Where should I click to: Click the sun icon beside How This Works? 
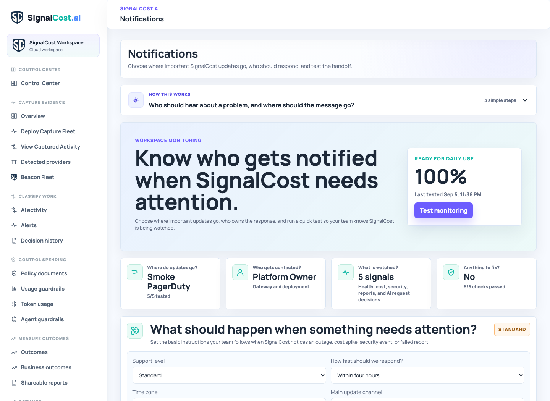136,100
